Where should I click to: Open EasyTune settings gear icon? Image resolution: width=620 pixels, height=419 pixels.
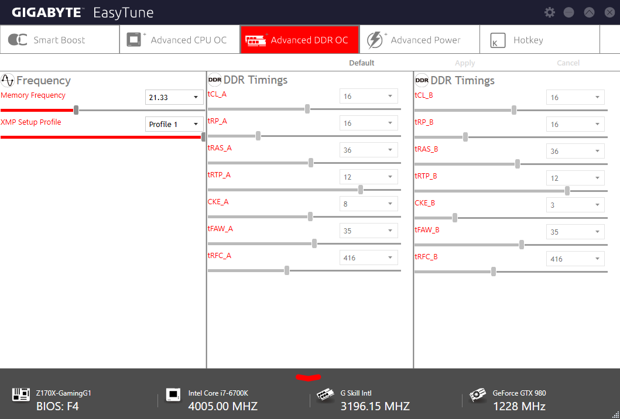550,12
